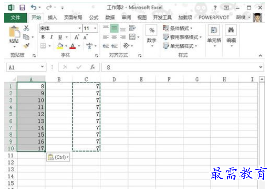Image resolution: width=271 pixels, height=189 pixels.
Task: Open 单元格样式 cell styles menu
Action: click(180, 46)
